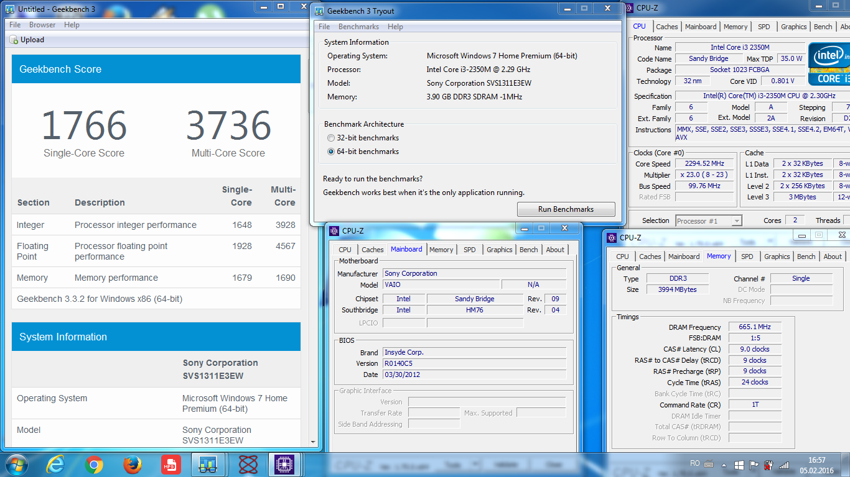Click the Upload icon in Geekbench toolbar
The width and height of the screenshot is (850, 477).
point(14,40)
